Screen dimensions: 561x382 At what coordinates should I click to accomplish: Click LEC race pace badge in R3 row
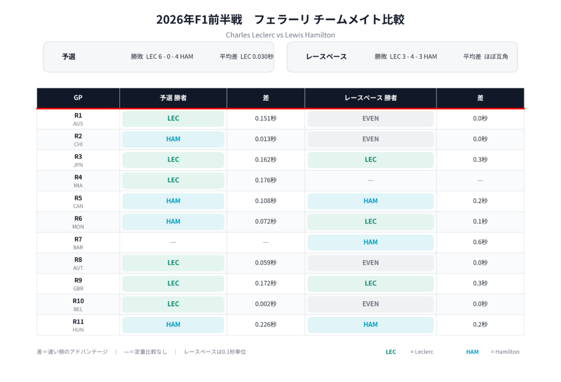371,160
